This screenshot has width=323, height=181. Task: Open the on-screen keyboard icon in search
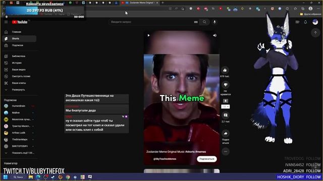click(196, 22)
